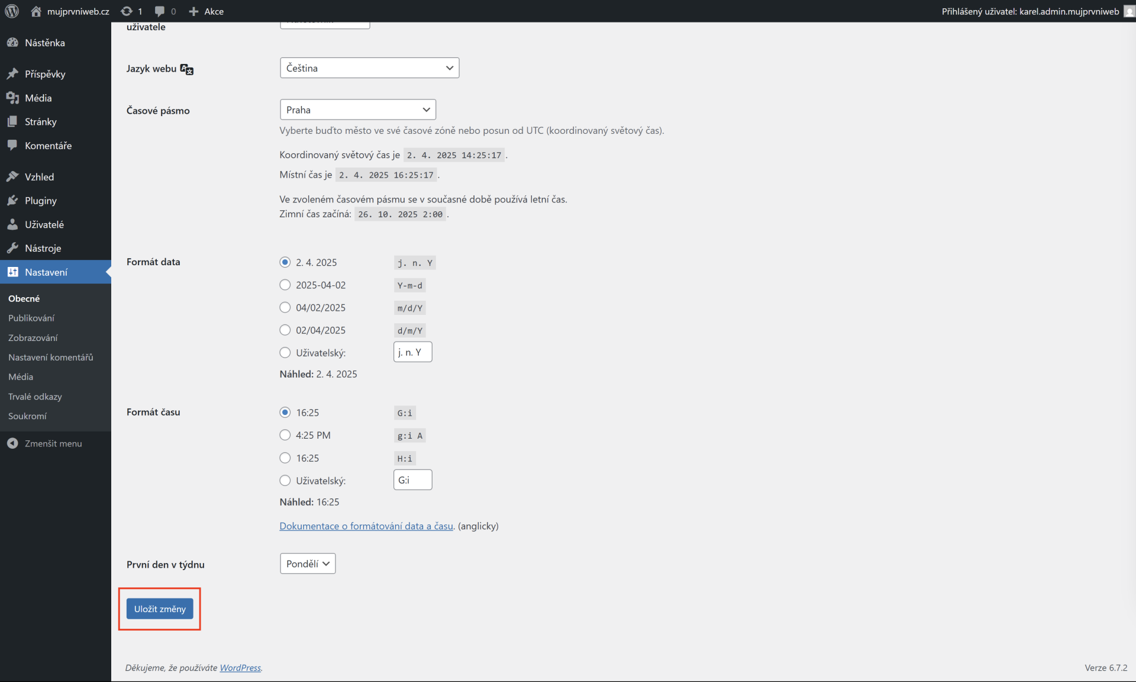
Task: Click the Komentáře speech bubble icon
Action: click(x=13, y=145)
